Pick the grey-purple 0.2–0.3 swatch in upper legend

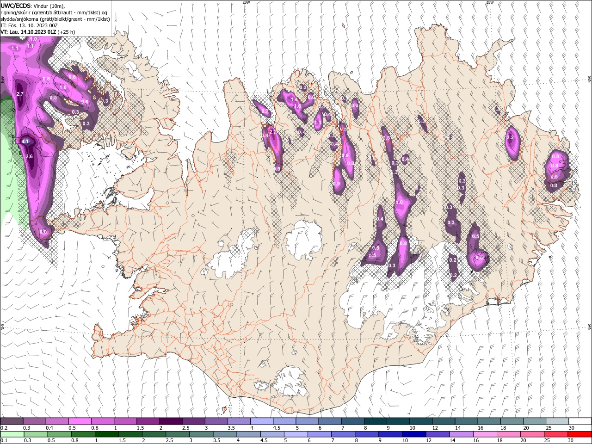(x=12, y=421)
